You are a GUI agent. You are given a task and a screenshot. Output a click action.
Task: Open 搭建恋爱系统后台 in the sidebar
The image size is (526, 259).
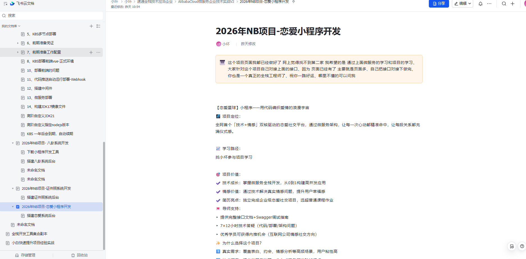pyautogui.click(x=41, y=216)
